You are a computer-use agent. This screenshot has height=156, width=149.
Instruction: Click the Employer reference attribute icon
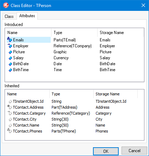[x=10, y=46]
